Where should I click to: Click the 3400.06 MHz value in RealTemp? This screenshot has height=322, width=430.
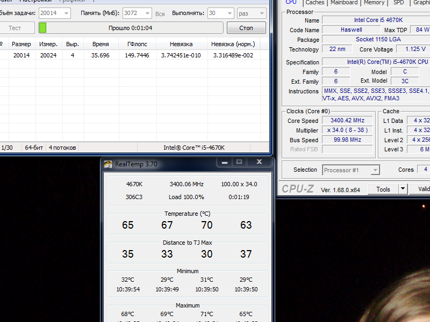coord(187,184)
